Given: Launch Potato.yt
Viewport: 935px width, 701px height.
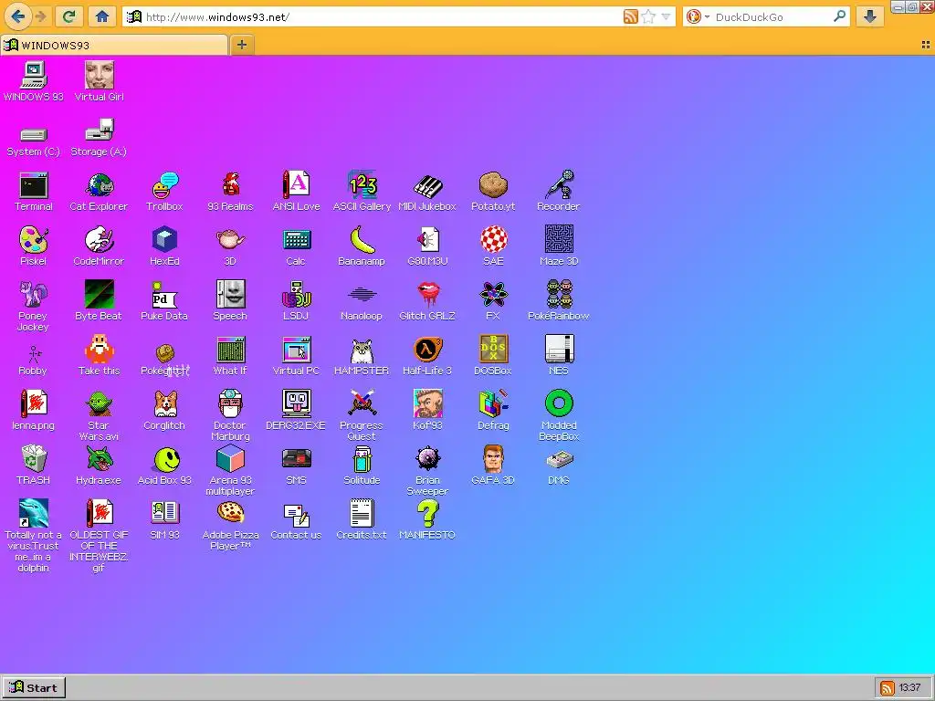Looking at the screenshot, I should click(x=493, y=192).
